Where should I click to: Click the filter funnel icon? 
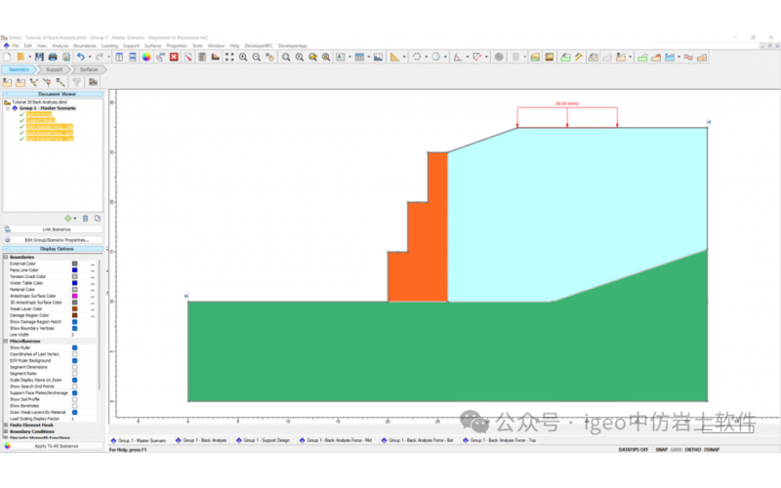pyautogui.click(x=76, y=82)
